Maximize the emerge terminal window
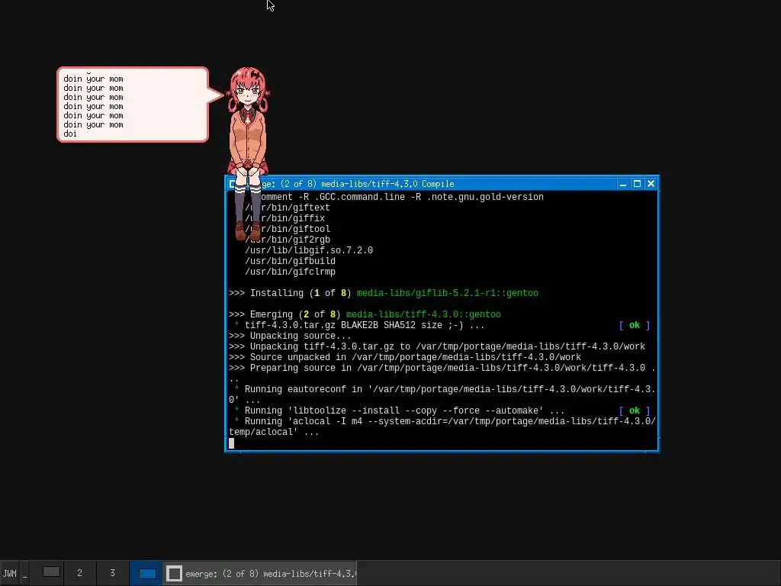This screenshot has height=586, width=781. tap(637, 184)
